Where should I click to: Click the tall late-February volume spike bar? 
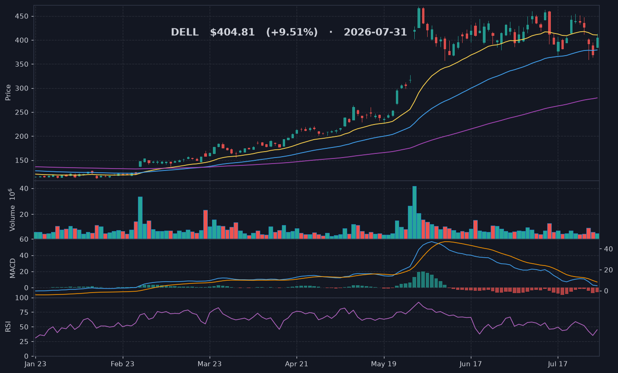140,218
